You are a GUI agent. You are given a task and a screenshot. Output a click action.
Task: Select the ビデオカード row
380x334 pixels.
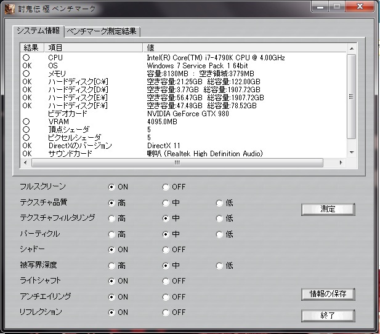184,114
